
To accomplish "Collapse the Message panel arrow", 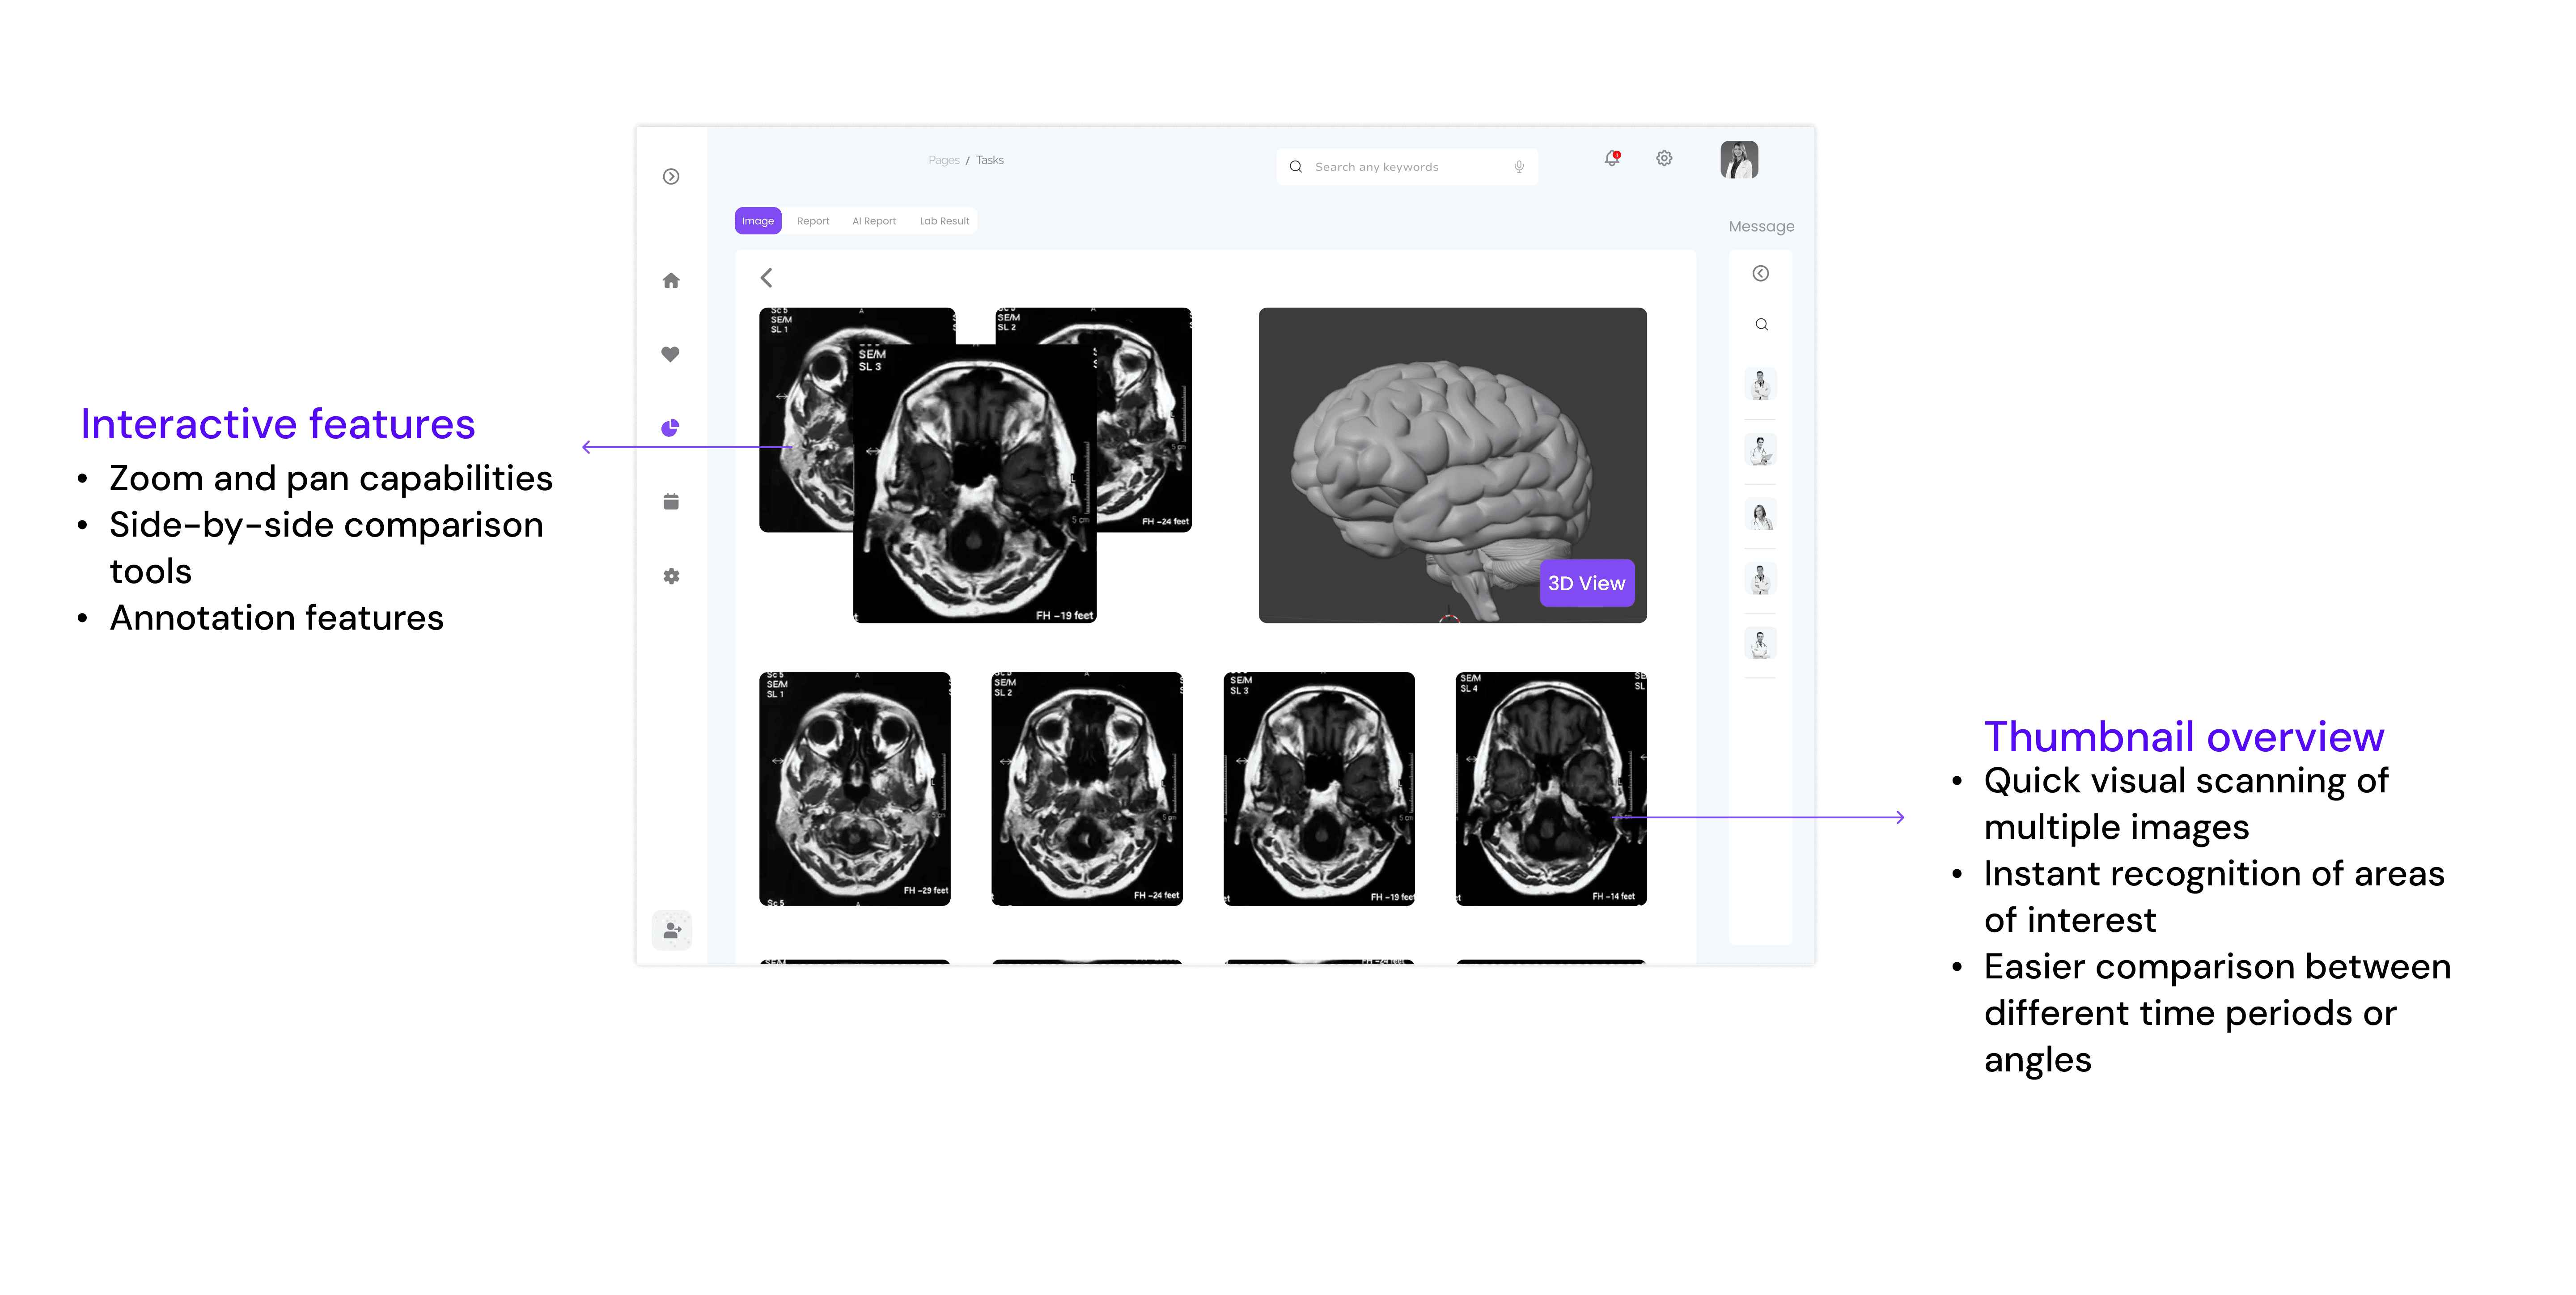I will click(1761, 273).
